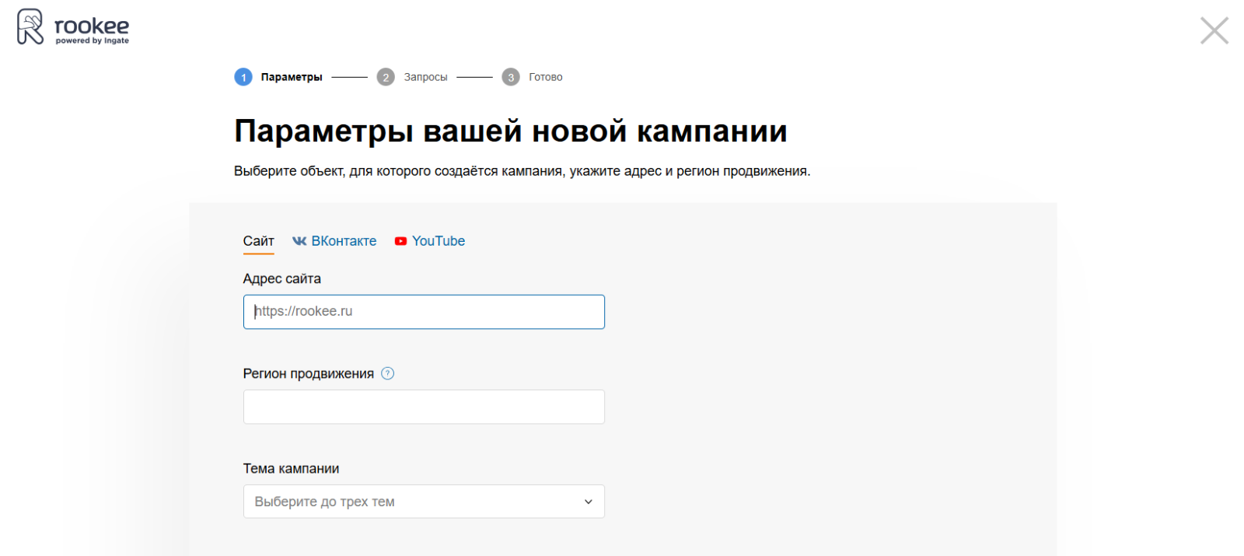Focus the 'Адрес сайта' URL input field
This screenshot has width=1244, height=556.
click(424, 312)
